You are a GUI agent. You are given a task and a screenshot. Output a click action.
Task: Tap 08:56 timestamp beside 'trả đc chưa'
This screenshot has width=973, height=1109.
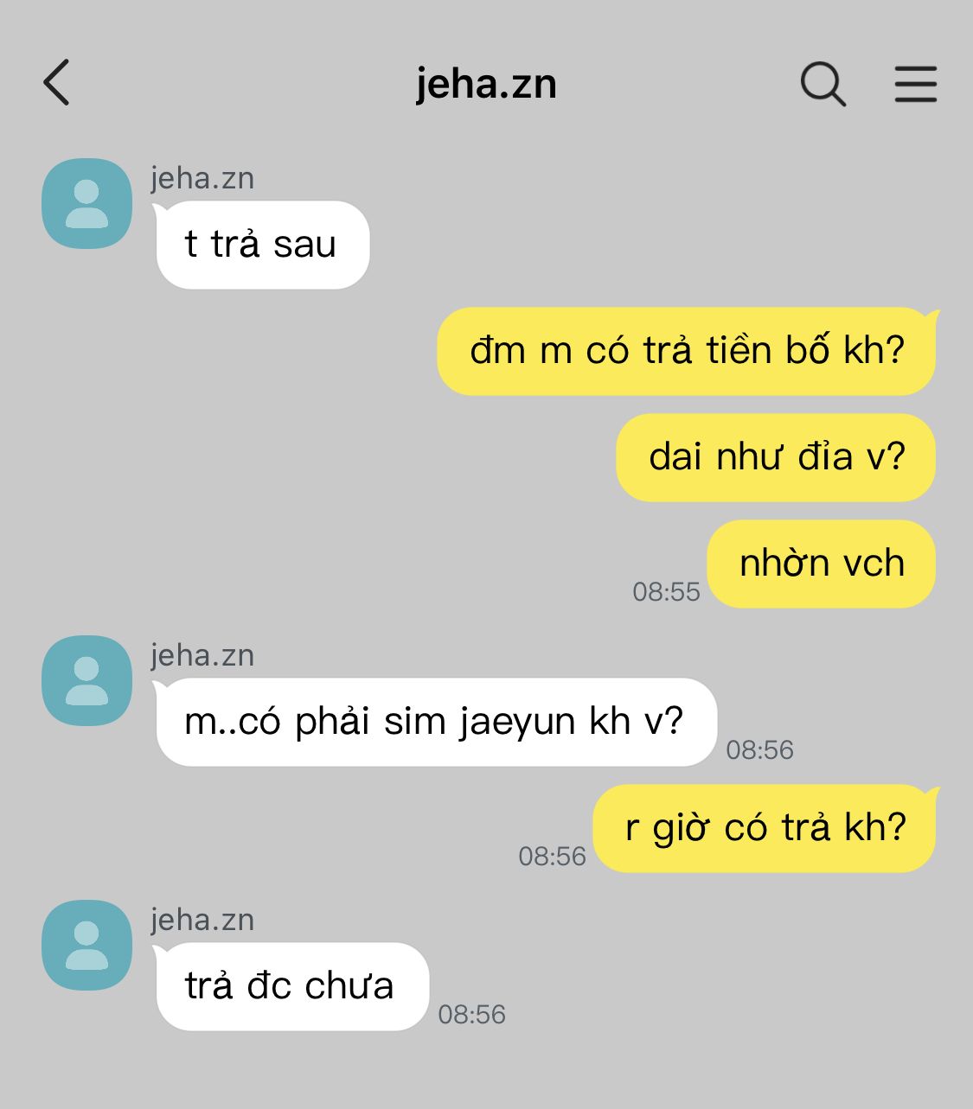click(471, 1015)
